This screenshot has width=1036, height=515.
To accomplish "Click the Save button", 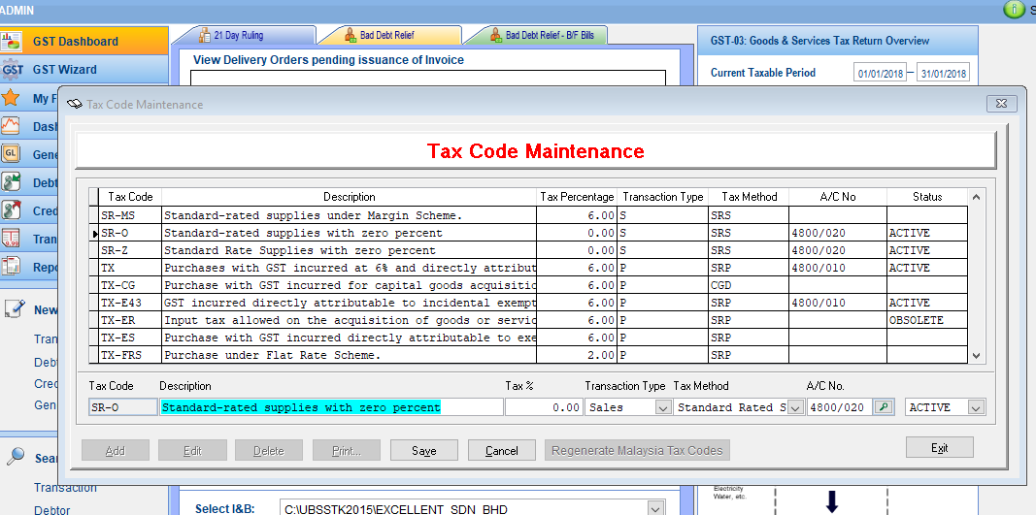I will pyautogui.click(x=423, y=450).
